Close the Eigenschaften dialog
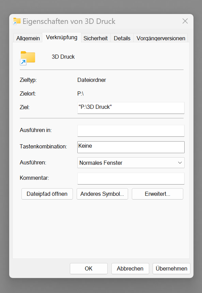 coord(185,21)
